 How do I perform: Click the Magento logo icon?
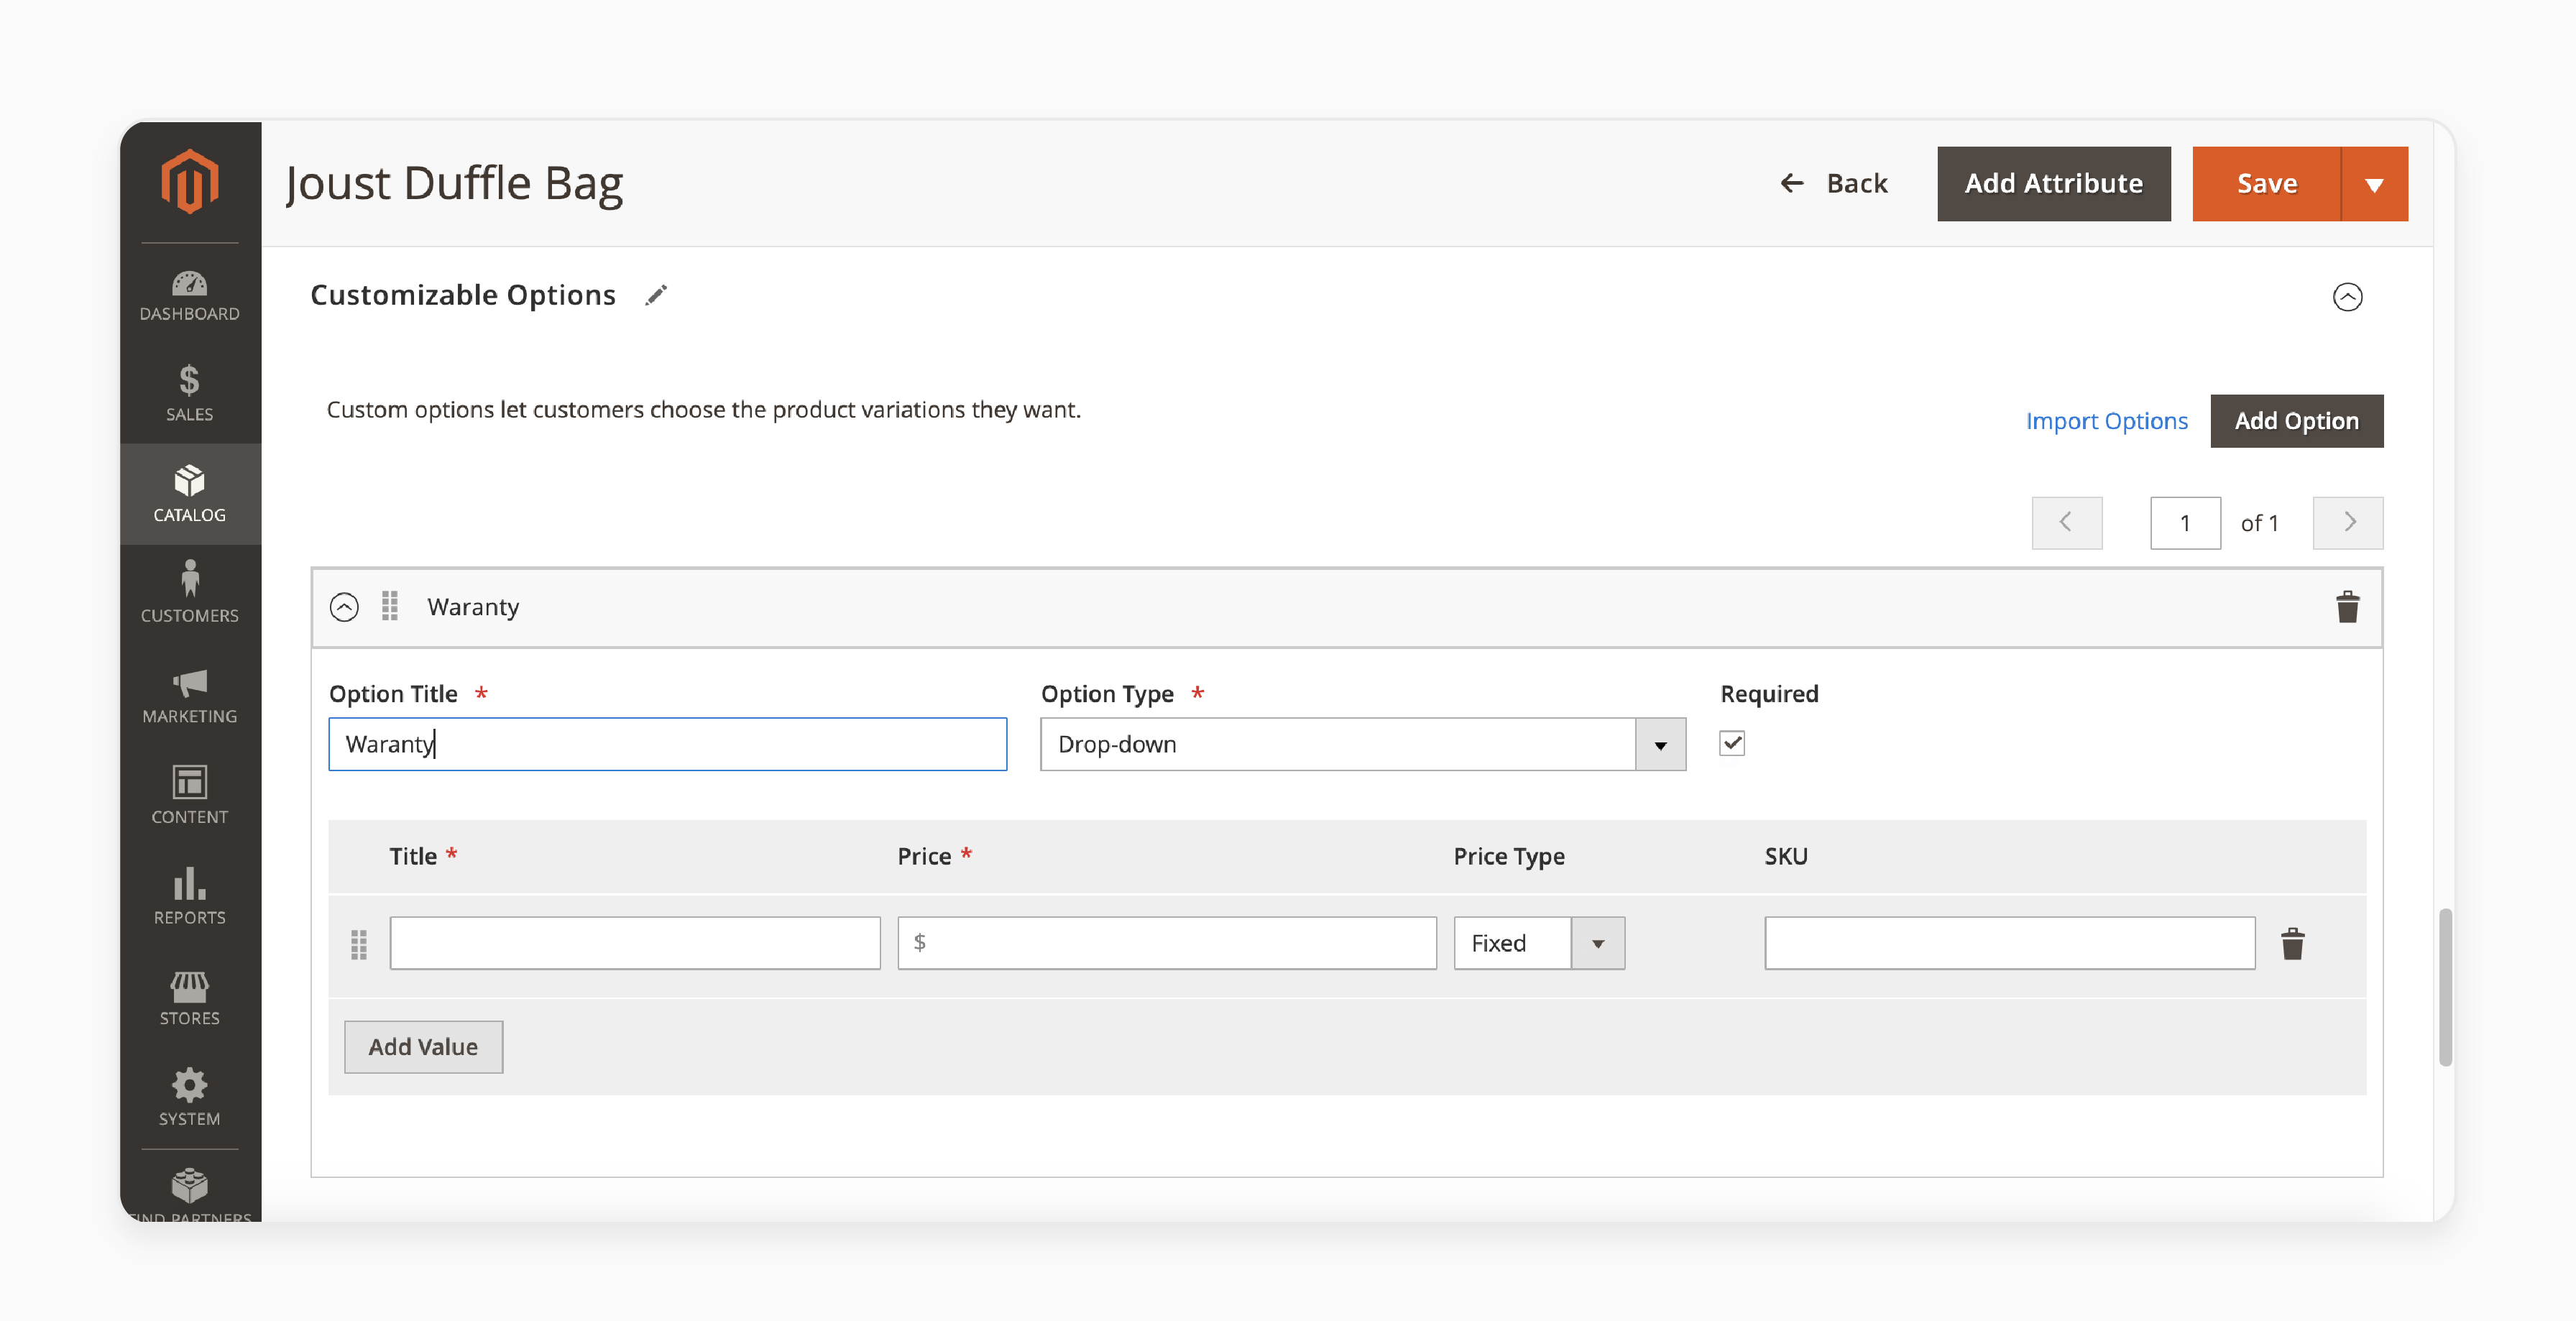(190, 181)
